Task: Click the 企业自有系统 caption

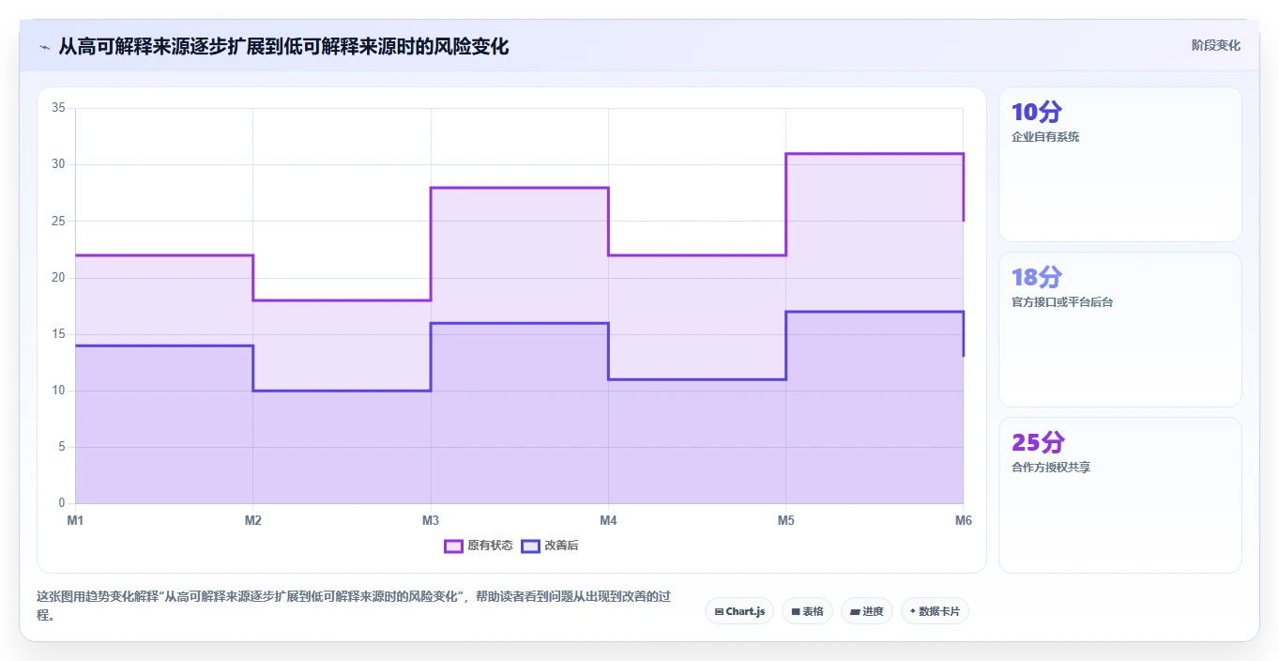Action: 1045,137
